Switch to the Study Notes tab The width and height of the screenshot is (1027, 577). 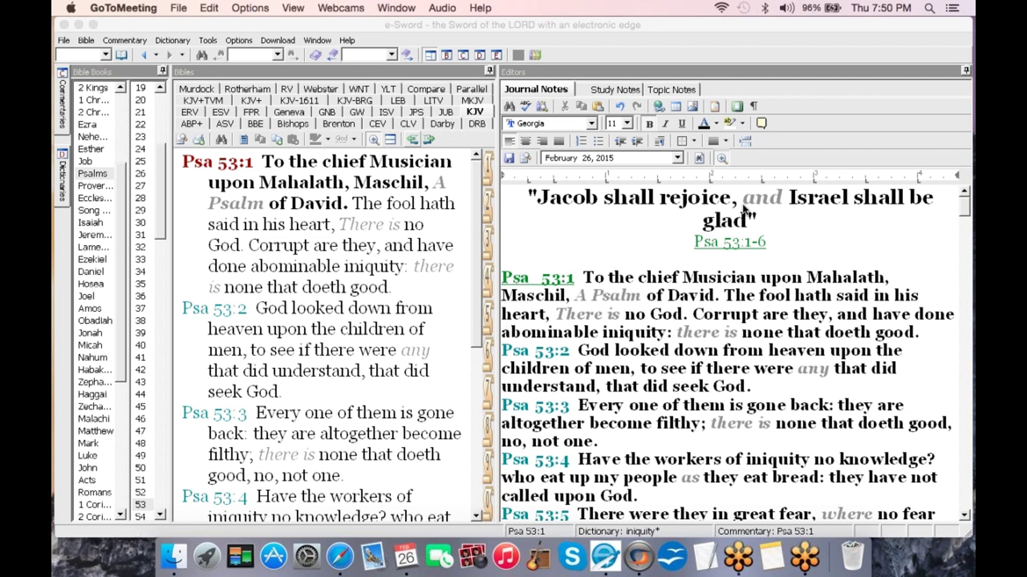point(614,90)
